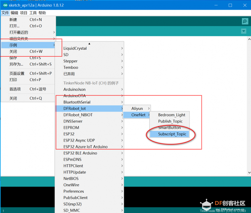Click editor scrollbar down arrow
This screenshot has height=213, width=251.
click(x=249, y=173)
